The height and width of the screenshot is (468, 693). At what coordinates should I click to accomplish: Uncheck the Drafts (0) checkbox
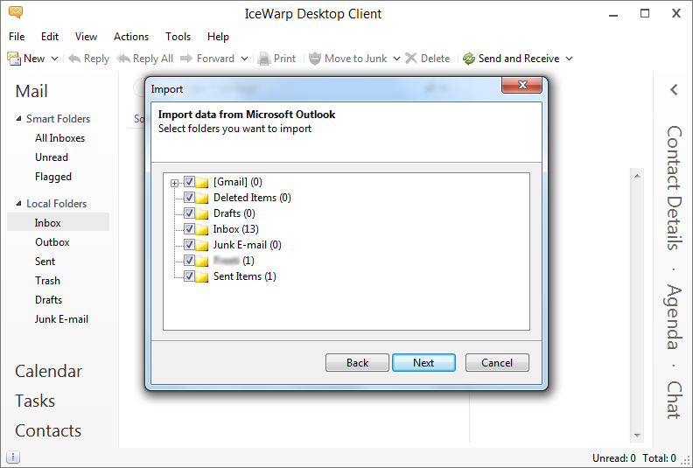tap(189, 213)
